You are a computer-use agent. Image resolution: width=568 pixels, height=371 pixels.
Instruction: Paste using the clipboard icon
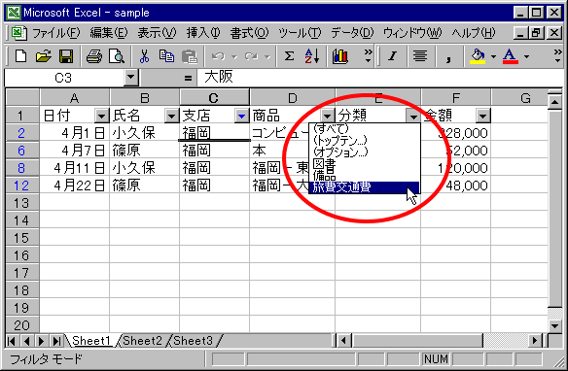[189, 56]
